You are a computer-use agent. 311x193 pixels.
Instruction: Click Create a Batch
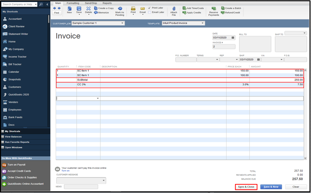point(231,8)
